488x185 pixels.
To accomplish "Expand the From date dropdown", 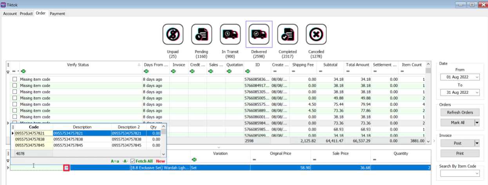I will click(477, 77).
